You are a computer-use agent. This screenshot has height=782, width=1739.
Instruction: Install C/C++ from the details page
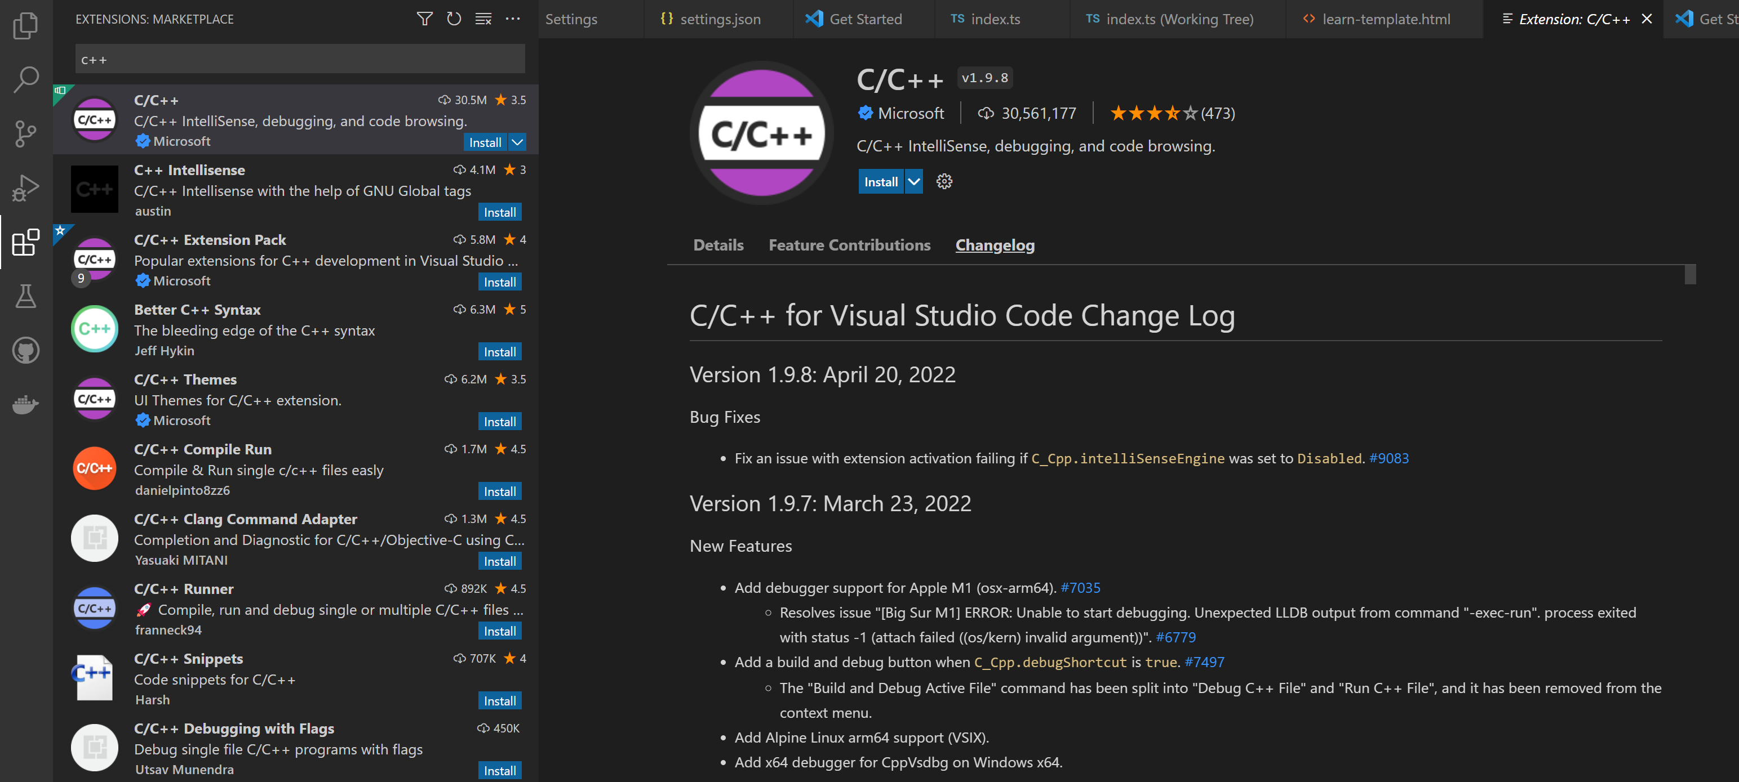tap(881, 181)
